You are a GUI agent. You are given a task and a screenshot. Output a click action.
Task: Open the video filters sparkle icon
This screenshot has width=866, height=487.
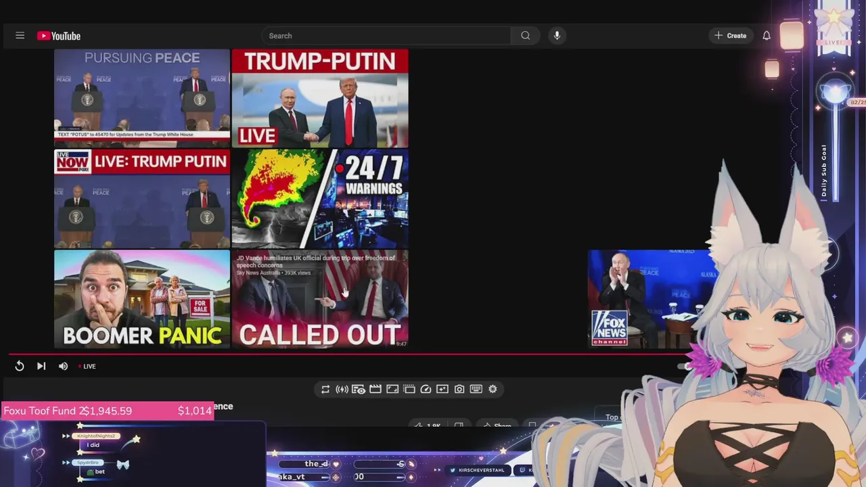(x=442, y=389)
